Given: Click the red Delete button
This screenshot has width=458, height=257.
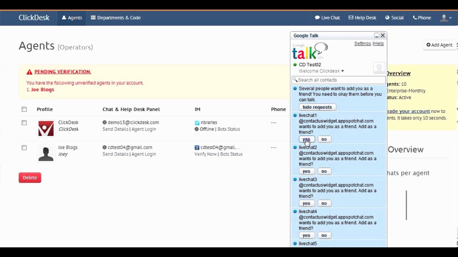Looking at the screenshot, I should point(30,177).
